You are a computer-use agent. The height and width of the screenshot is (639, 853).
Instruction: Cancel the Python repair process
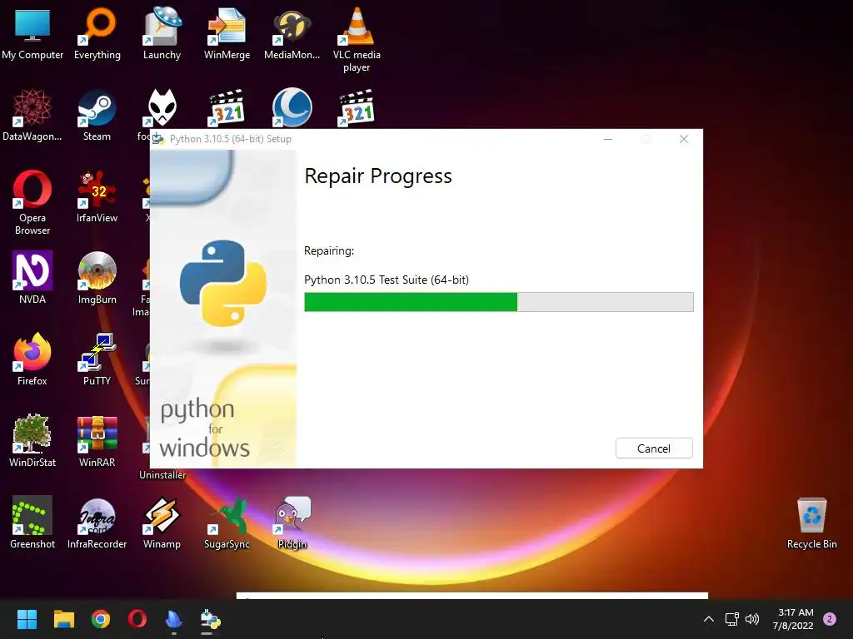pos(654,448)
